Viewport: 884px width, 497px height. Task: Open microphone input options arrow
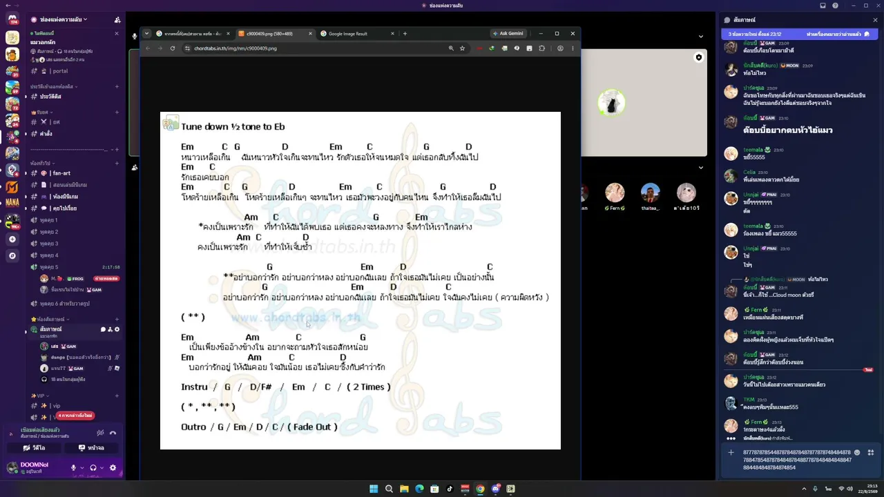(x=82, y=468)
